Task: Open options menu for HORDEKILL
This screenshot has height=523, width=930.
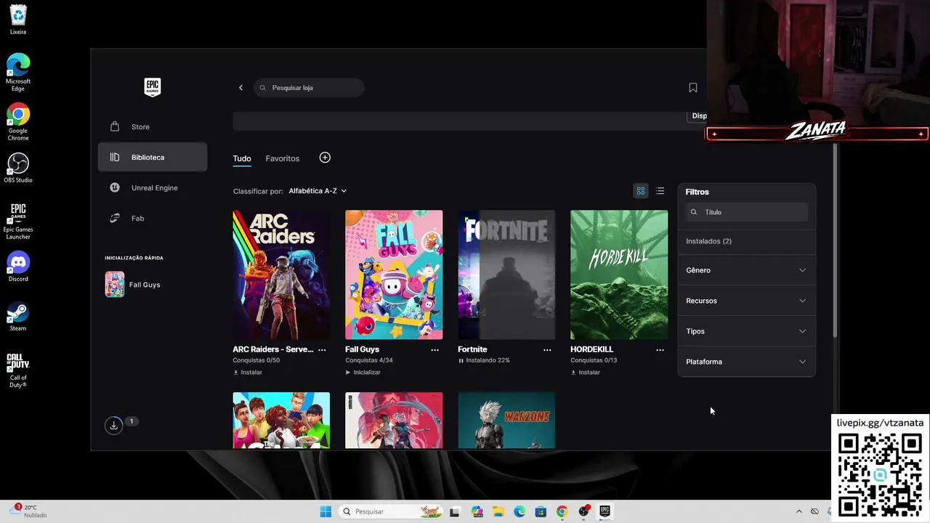Action: tap(660, 349)
